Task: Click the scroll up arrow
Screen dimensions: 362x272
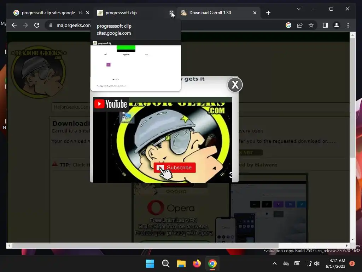Action: coord(352,35)
